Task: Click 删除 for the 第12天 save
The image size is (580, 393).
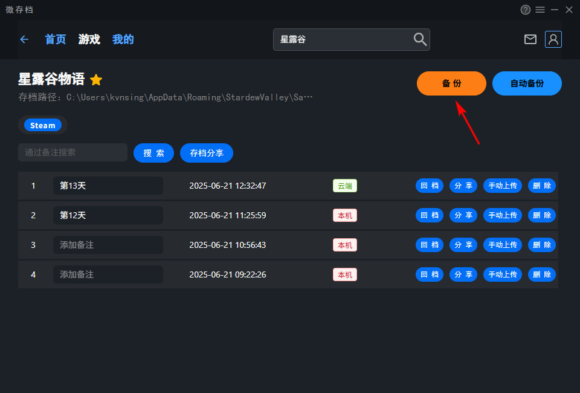Action: [x=542, y=215]
